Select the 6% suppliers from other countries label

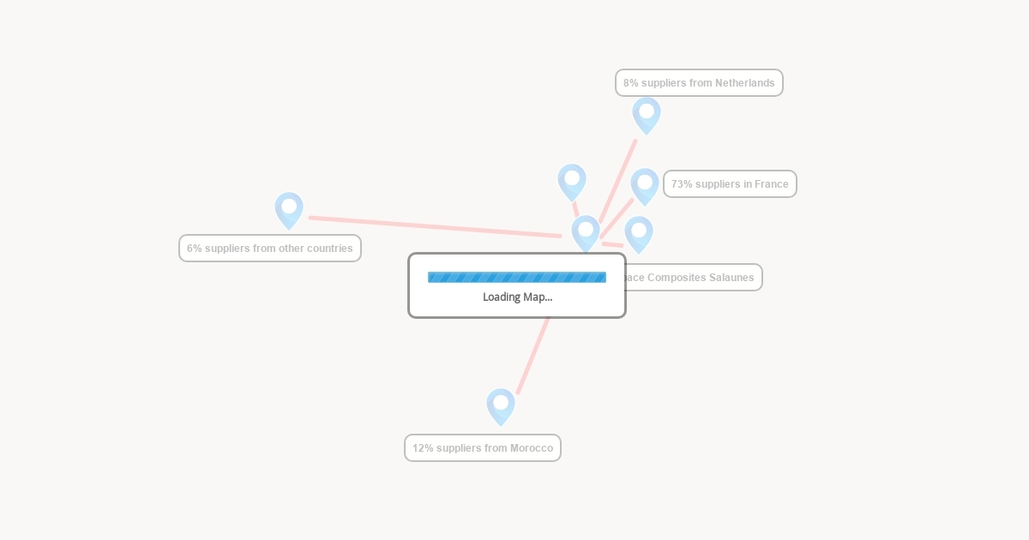click(x=270, y=249)
